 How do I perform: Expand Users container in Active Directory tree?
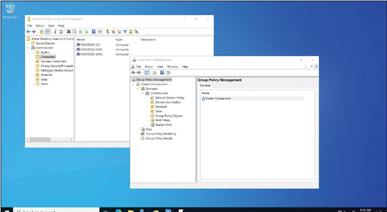[33, 84]
